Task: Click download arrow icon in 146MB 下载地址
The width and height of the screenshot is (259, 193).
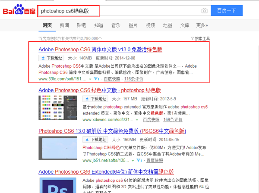Action: pyautogui.click(x=43, y=58)
